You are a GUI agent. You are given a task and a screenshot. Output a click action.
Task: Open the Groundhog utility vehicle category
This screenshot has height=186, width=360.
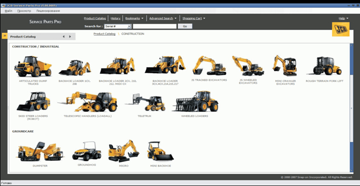tap(87, 151)
